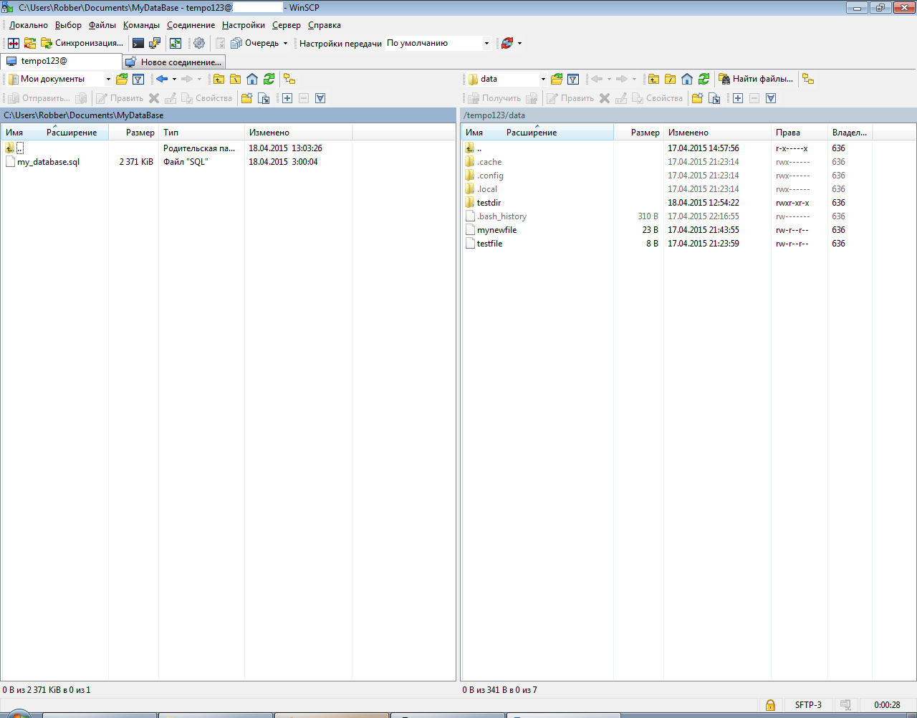Click the Compare directories icon in main toolbar

[x=14, y=43]
